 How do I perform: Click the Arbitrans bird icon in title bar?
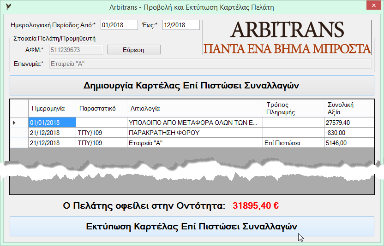[8, 6]
